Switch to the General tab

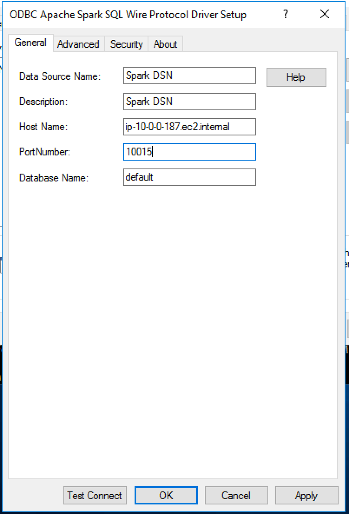[30, 43]
